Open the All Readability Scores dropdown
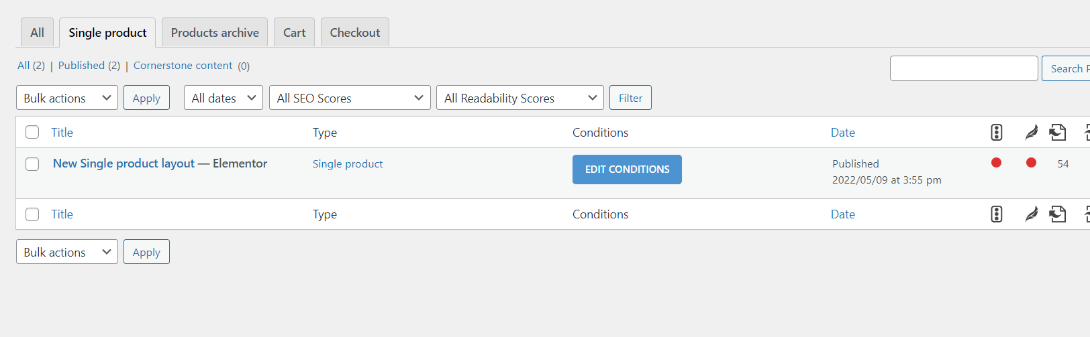Screen dimensions: 1090x337 [519, 98]
